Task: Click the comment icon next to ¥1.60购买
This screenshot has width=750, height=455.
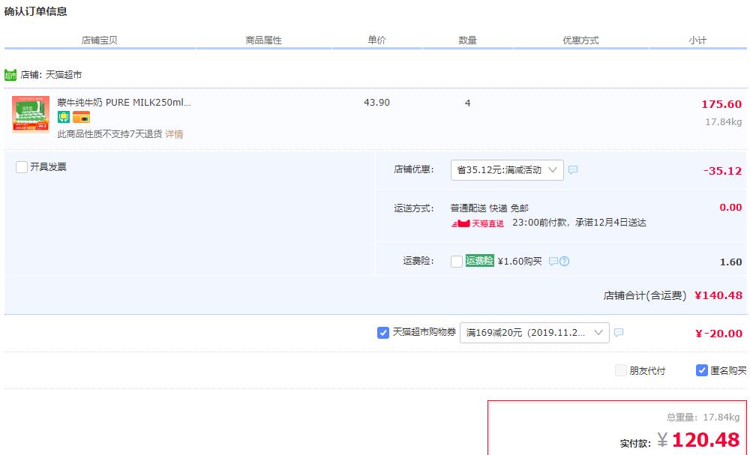Action: click(553, 262)
